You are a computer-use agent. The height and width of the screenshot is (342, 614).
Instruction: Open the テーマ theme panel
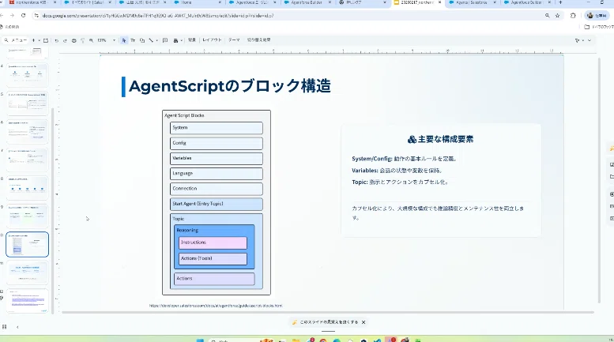click(x=234, y=40)
